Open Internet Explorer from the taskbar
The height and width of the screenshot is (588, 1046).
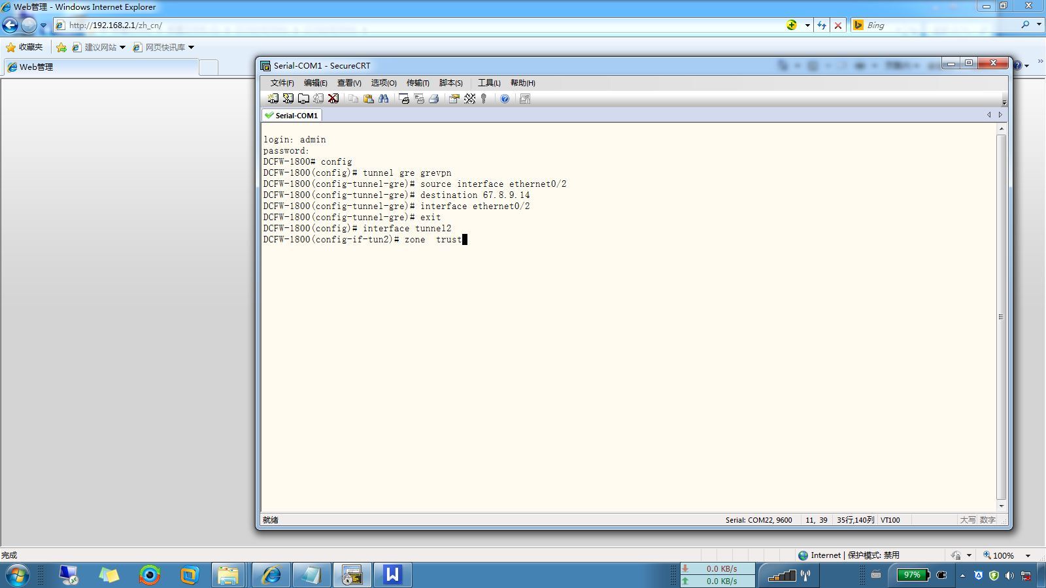pos(271,575)
